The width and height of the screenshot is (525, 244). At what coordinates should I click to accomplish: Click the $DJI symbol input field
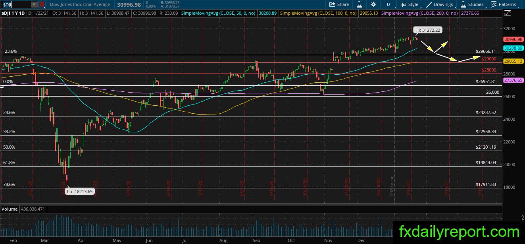16,4
